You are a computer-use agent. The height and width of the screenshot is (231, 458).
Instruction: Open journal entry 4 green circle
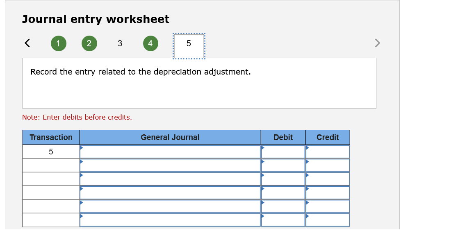coord(150,43)
